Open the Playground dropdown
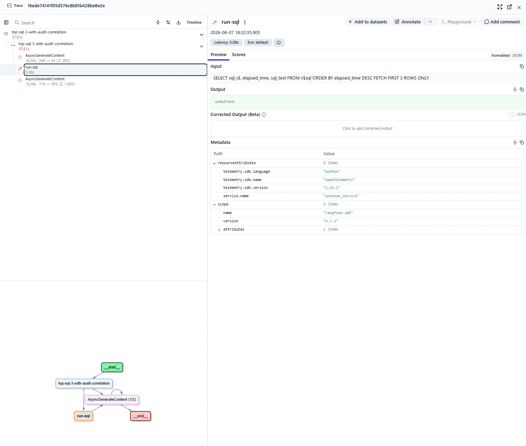The width and height of the screenshot is (526, 446). 459,22
